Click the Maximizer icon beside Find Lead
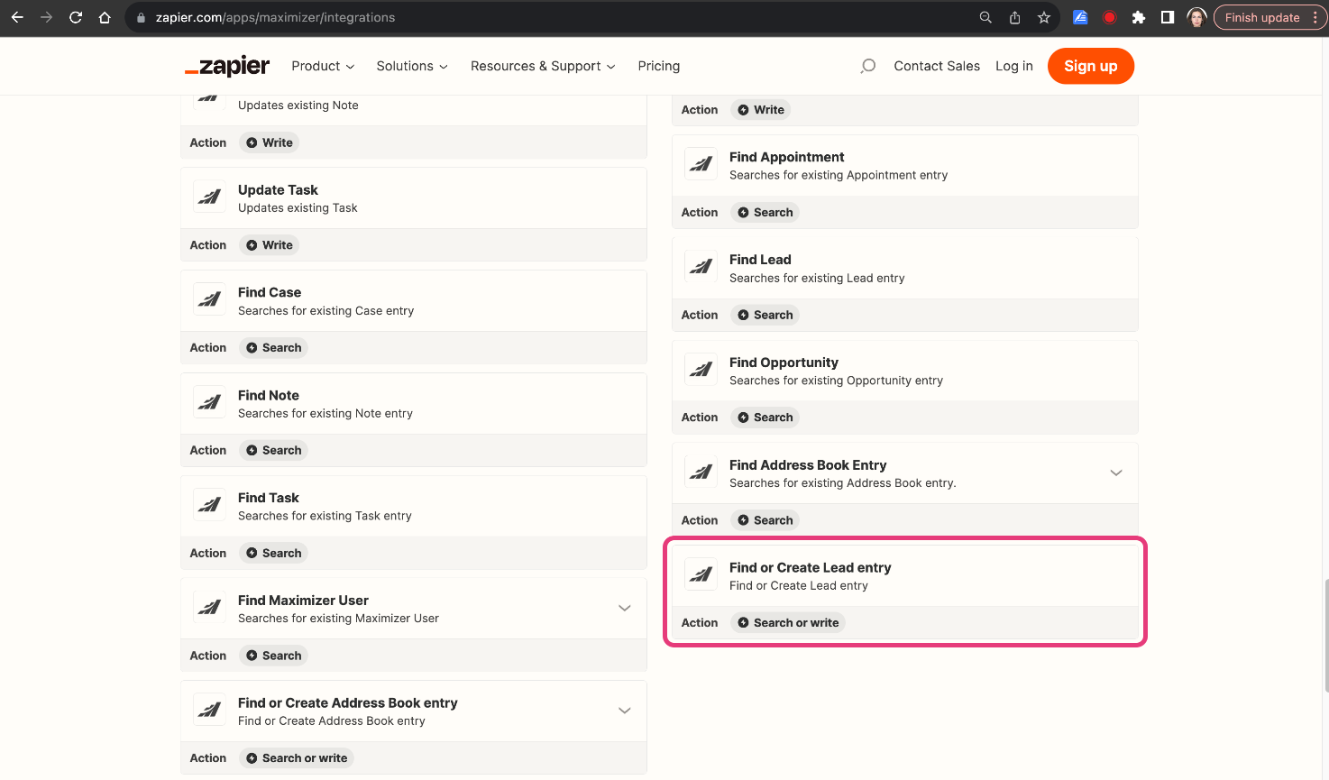 pyautogui.click(x=701, y=267)
